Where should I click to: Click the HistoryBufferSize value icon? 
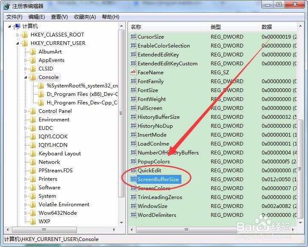click(133, 117)
